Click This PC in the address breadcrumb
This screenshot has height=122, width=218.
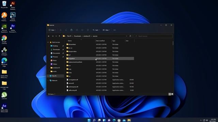click(69, 36)
